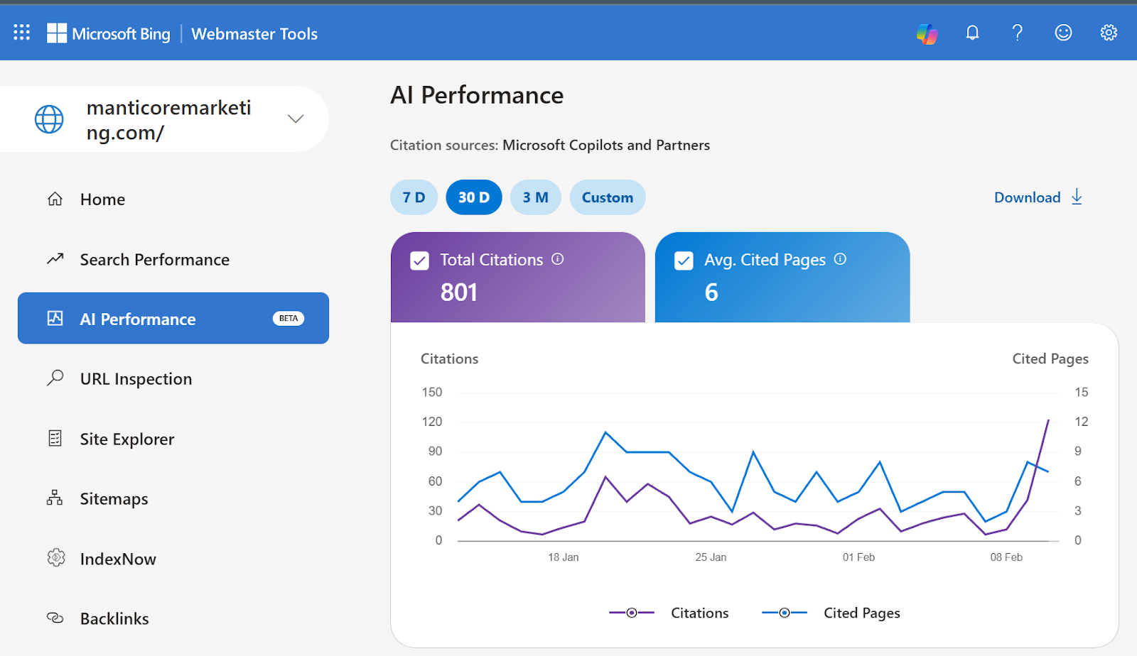Uncheck the Avg. Cited Pages checkbox
Image resolution: width=1137 pixels, height=656 pixels.
coord(684,261)
